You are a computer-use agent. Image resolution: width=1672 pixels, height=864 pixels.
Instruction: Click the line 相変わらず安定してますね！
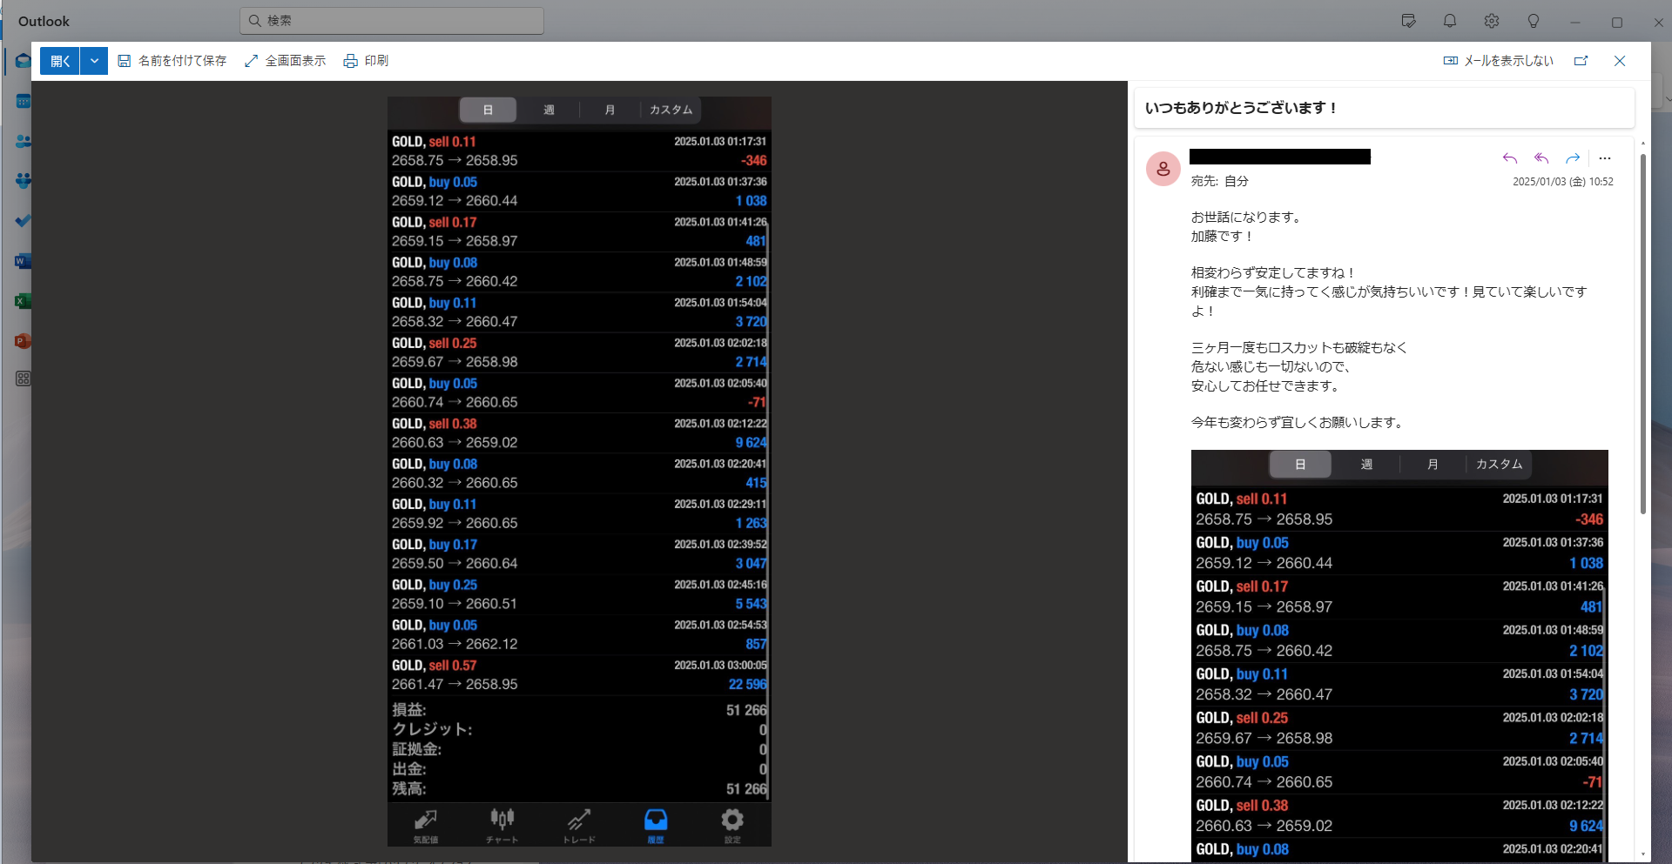coord(1273,272)
